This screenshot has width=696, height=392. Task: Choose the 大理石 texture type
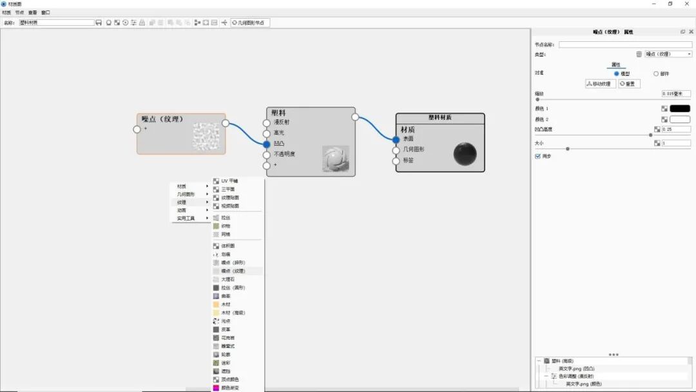tap(229, 279)
